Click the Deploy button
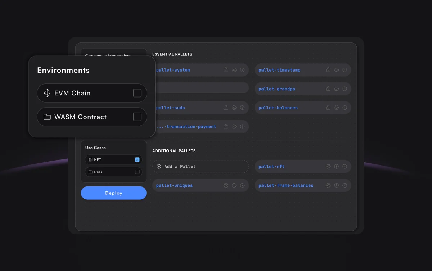432x271 pixels. 114,193
